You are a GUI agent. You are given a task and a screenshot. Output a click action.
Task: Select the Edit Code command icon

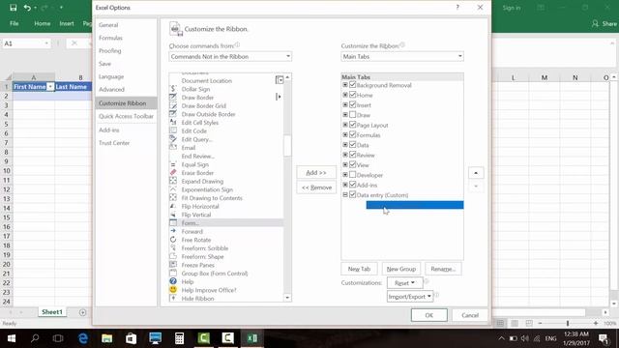(x=173, y=130)
